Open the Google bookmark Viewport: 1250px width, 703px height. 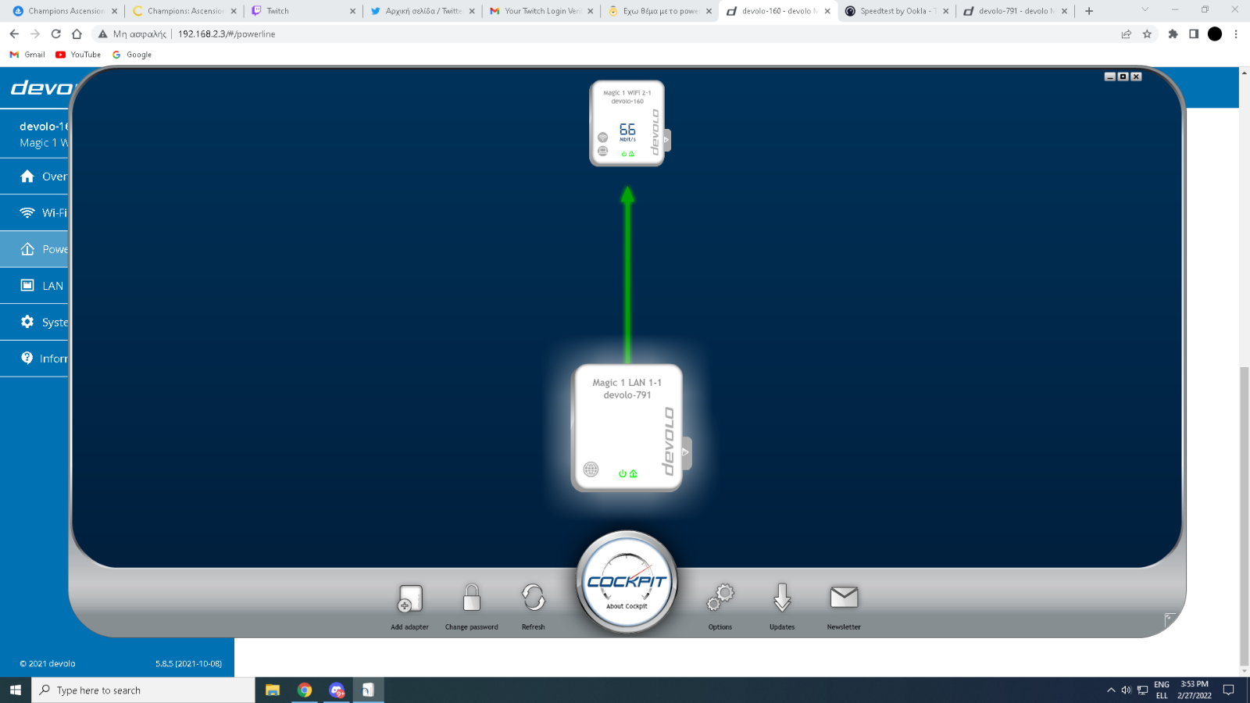tap(132, 55)
